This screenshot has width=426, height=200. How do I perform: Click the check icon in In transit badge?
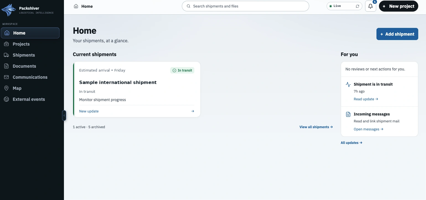(x=174, y=70)
